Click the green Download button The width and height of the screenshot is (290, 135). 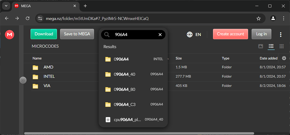pyautogui.click(x=44, y=34)
